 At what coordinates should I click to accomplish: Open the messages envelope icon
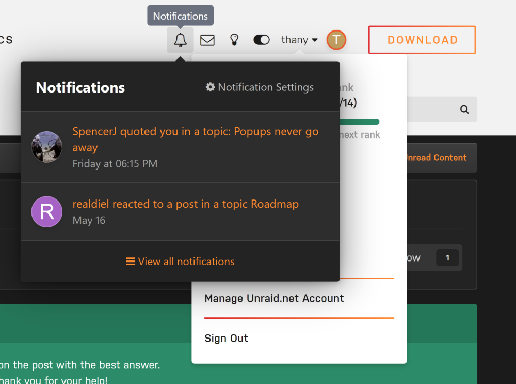pos(207,40)
